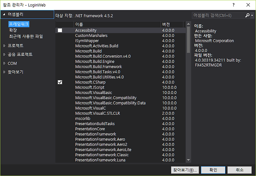The width and height of the screenshot is (256, 176).
Task: Select the Microsoft.VisualC.STLCLR row
Action: click(x=121, y=113)
